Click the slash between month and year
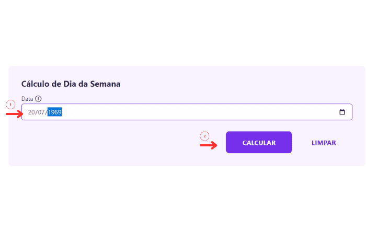366x230 pixels. tap(46, 112)
